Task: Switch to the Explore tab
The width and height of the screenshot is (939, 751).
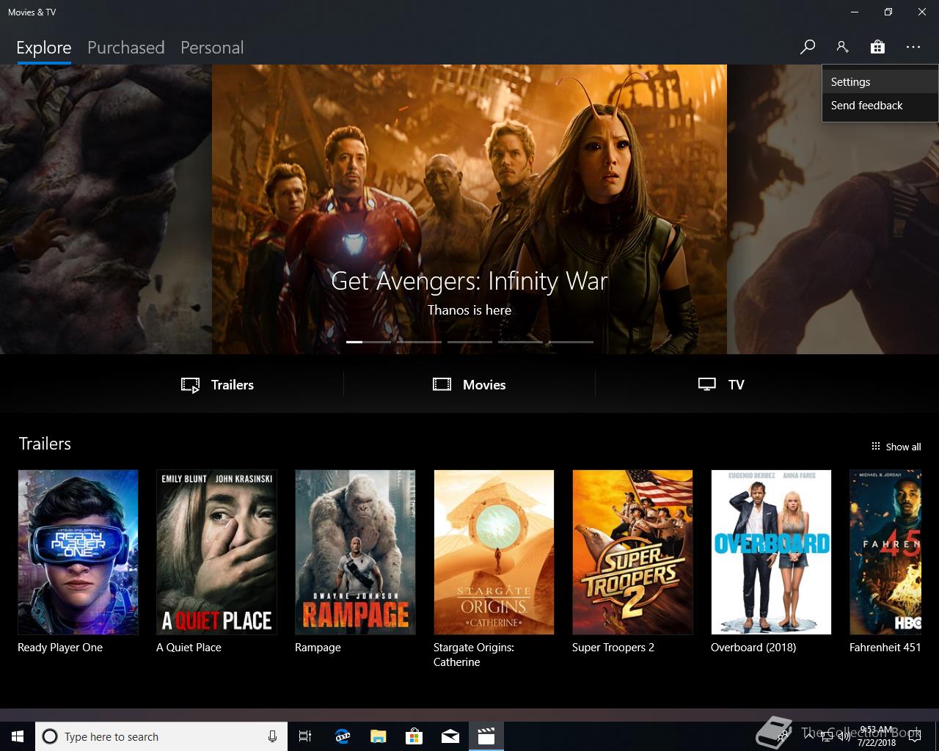Action: [x=44, y=48]
